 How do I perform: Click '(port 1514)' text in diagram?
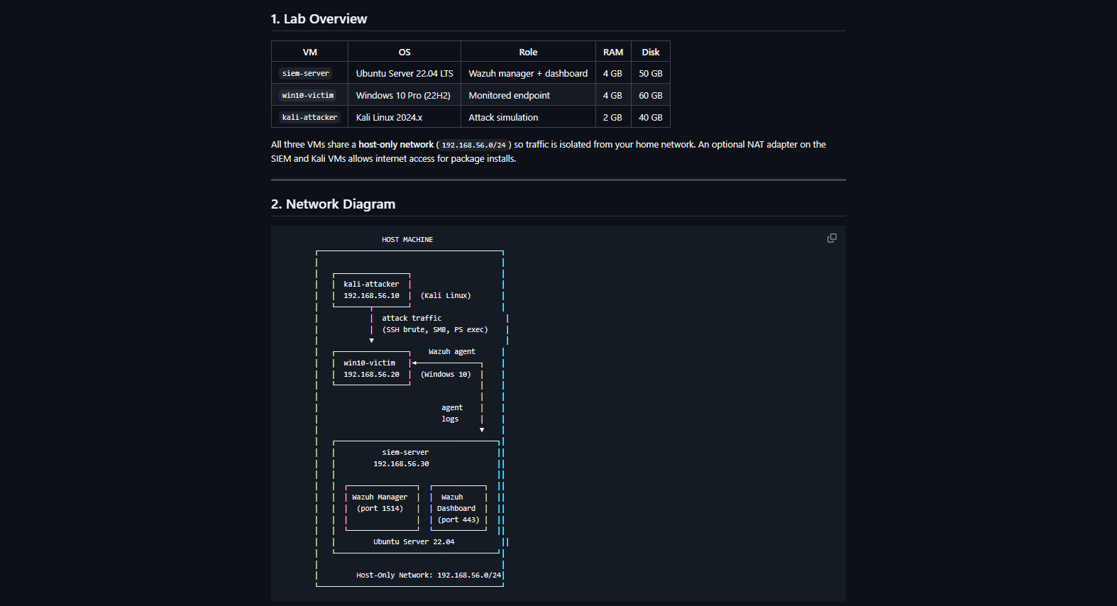(380, 509)
